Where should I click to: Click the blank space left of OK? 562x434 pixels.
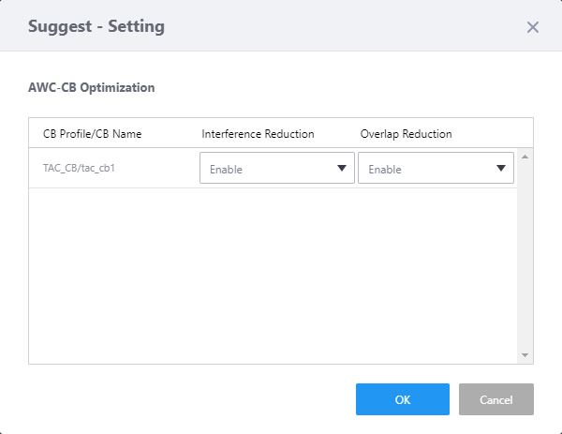[187, 399]
